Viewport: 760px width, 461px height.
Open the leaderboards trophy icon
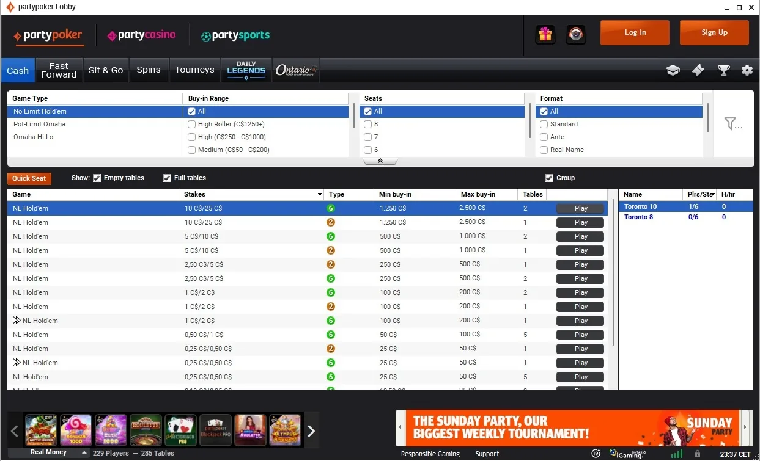point(723,70)
